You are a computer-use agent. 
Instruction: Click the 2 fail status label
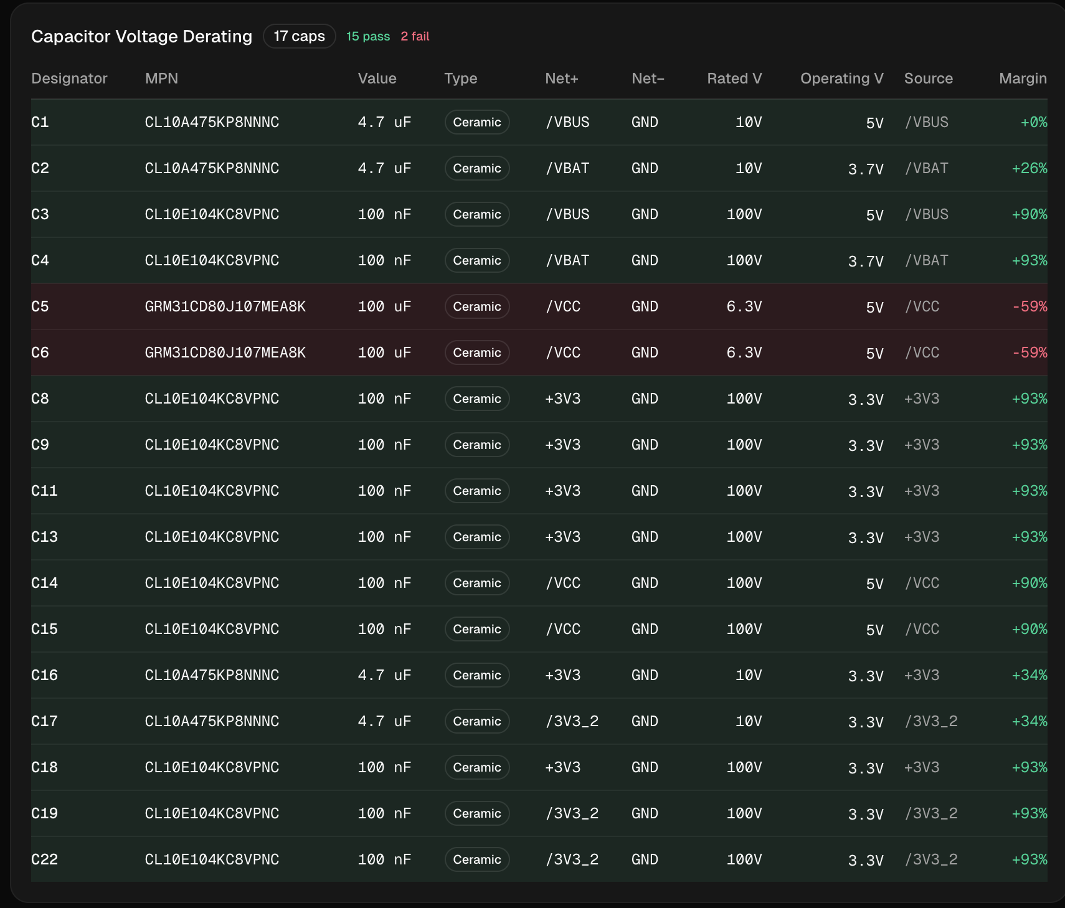[415, 36]
